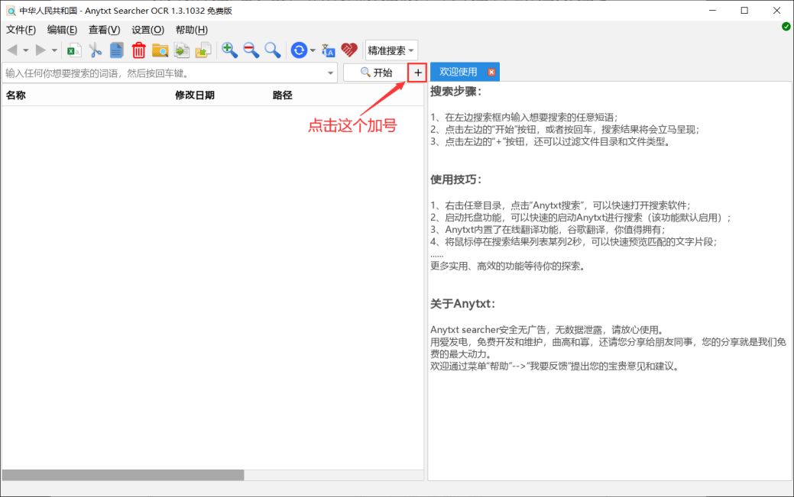
Task: Click the blue copy document icon
Action: click(116, 50)
